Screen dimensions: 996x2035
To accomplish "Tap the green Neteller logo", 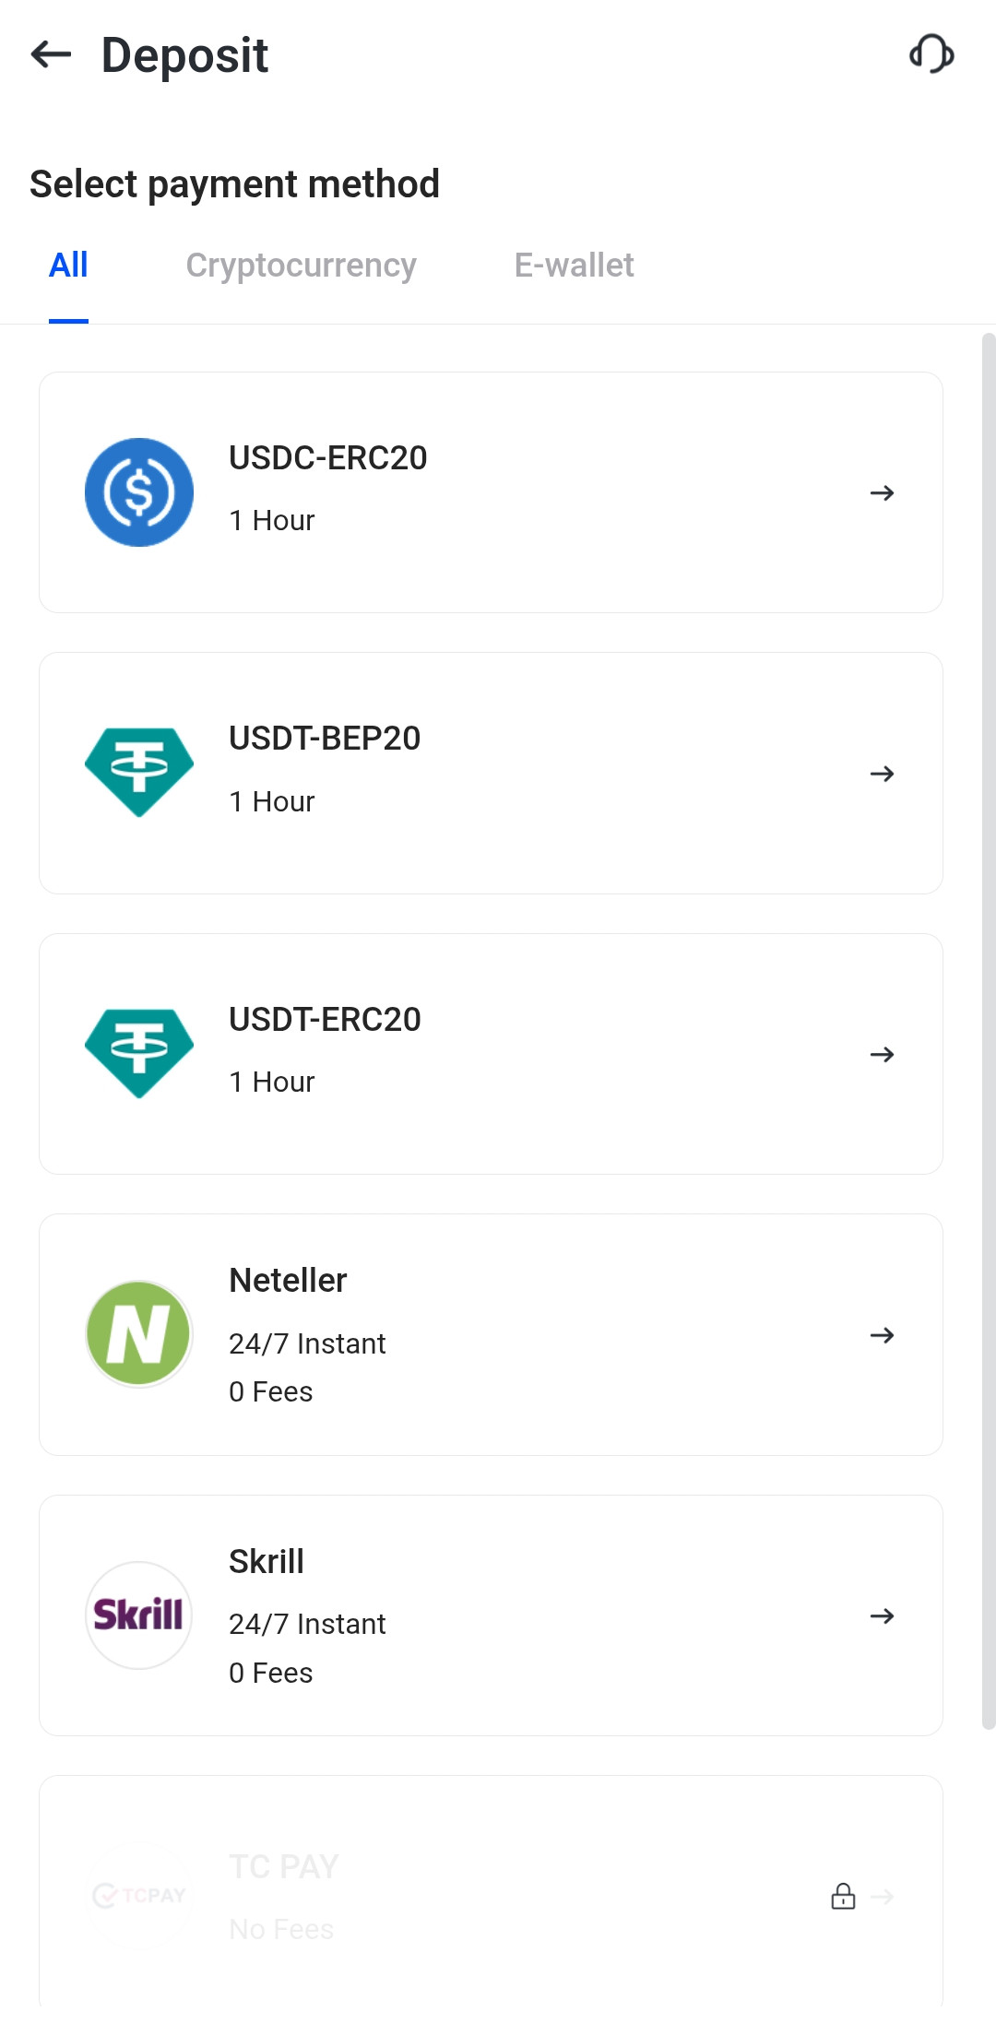I will coord(139,1334).
